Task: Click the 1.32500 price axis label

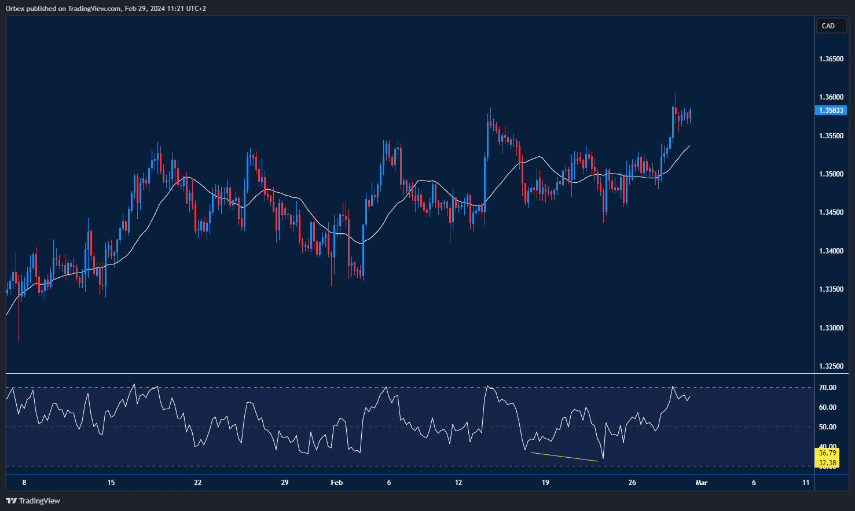Action: point(831,366)
